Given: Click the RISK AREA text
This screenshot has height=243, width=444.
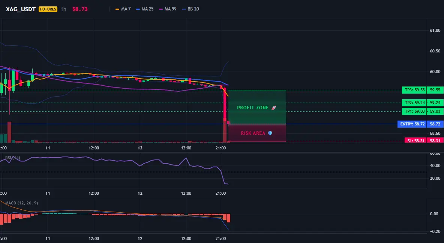Looking at the screenshot, I should (253, 133).
